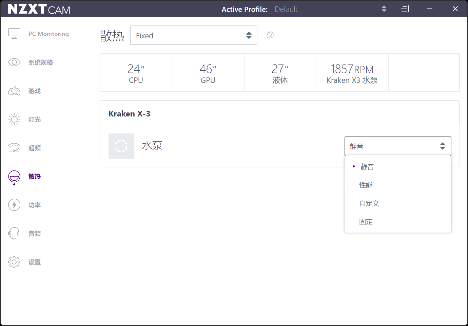Open the Active Profile switcher arrows
The image size is (468, 326).
coord(384,9)
